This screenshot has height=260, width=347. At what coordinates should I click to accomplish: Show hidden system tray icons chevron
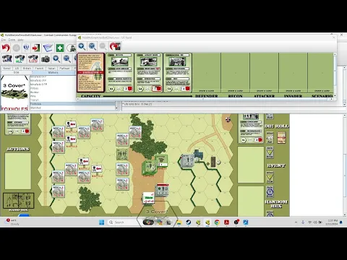(x=296, y=222)
